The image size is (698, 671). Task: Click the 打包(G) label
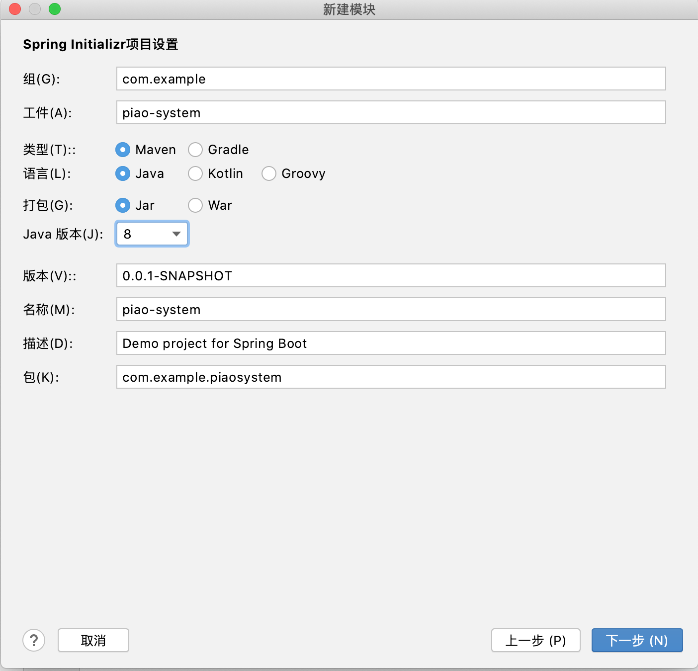(48, 205)
